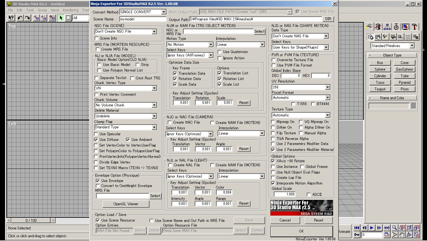Image resolution: width=427 pixels, height=241 pixels.
Task: Open the Create command panel tab
Action: tap(370, 27)
